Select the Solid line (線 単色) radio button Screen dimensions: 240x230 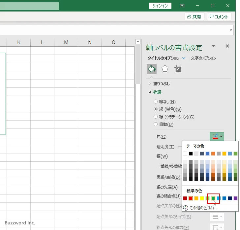[156, 109]
